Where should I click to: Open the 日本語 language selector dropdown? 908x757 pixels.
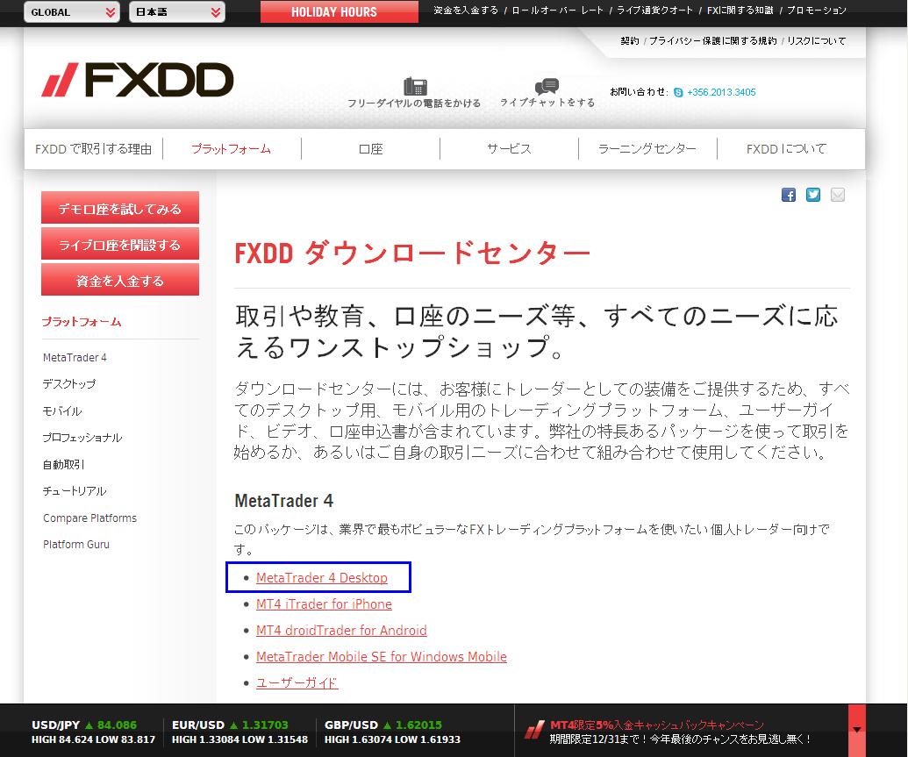click(x=176, y=12)
